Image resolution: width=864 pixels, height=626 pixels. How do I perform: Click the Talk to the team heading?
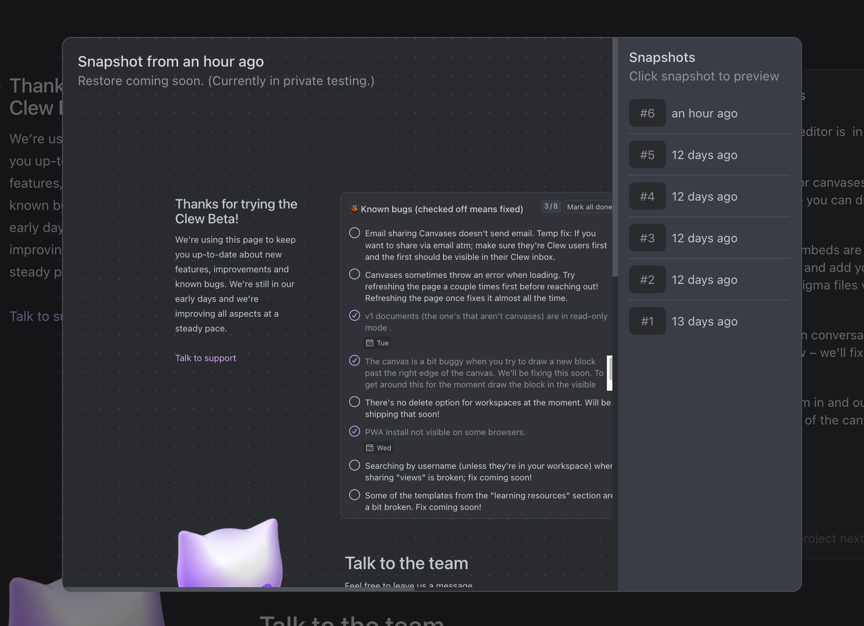tap(407, 563)
